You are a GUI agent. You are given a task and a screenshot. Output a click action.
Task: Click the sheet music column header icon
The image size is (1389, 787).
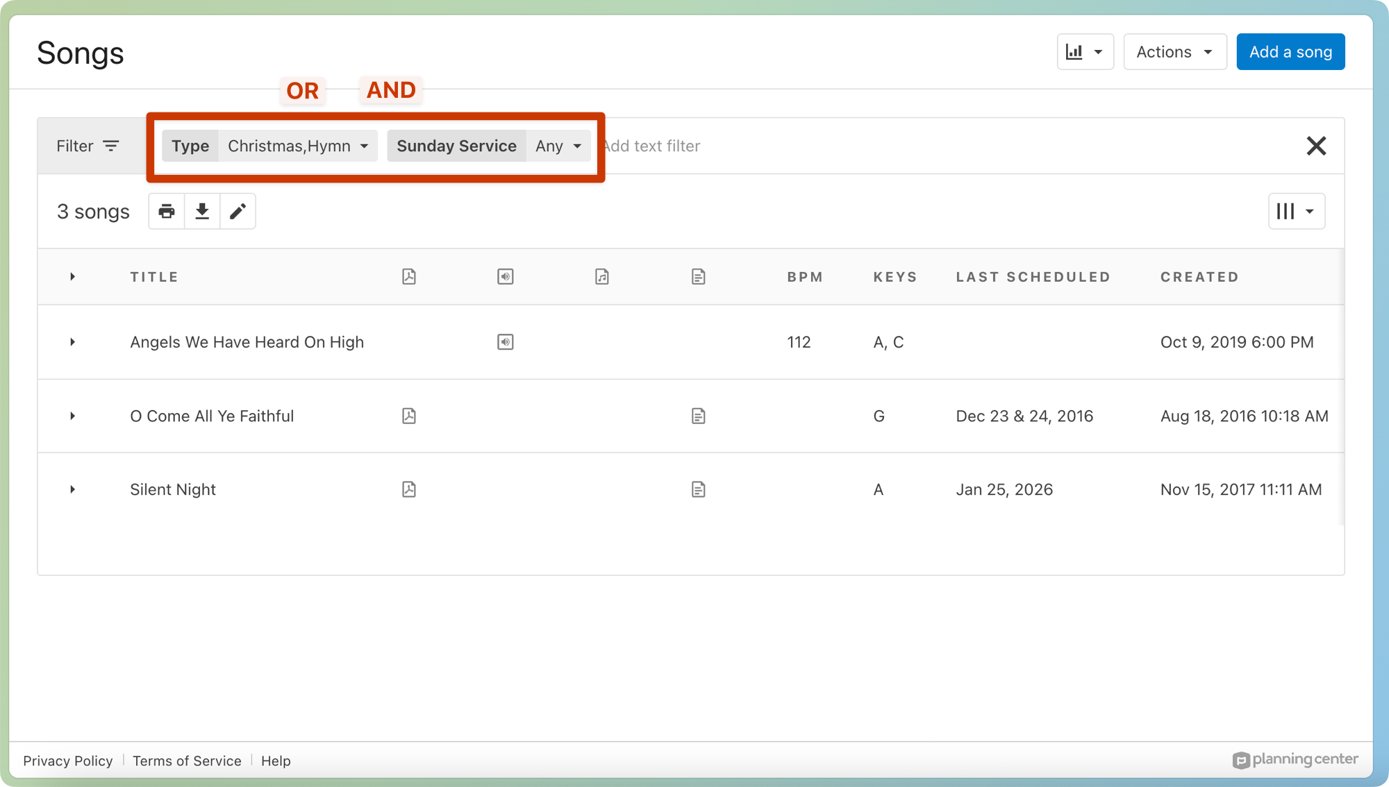(x=602, y=277)
